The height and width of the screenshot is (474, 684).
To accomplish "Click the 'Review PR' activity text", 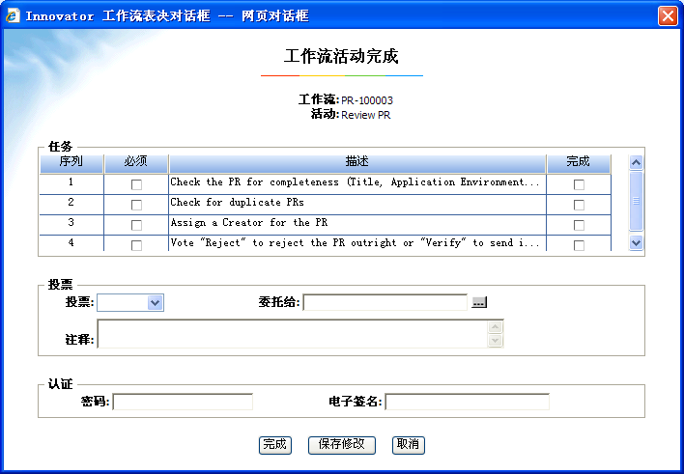I will tap(365, 115).
